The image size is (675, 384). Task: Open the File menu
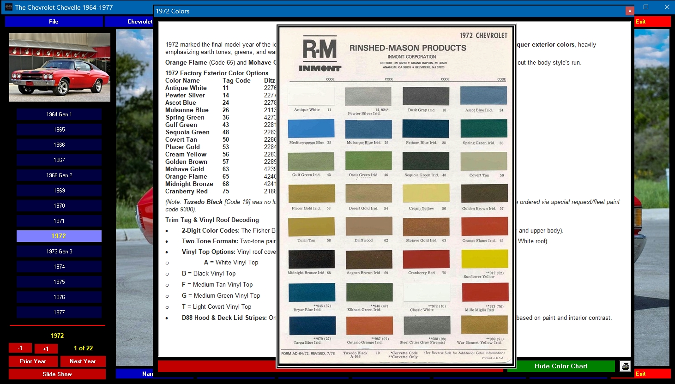54,22
